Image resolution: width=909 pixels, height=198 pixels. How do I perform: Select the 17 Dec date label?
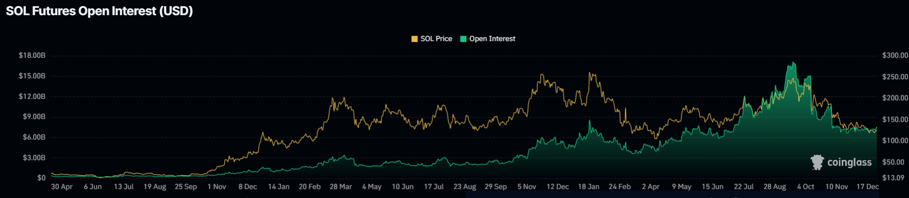click(x=867, y=187)
